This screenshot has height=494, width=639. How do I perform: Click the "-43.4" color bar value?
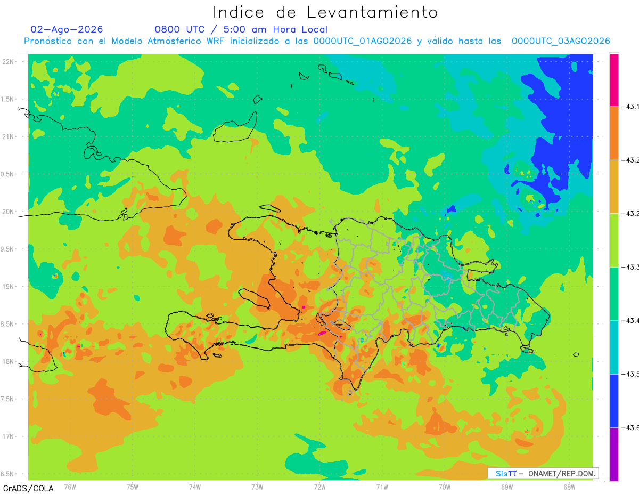pos(630,320)
